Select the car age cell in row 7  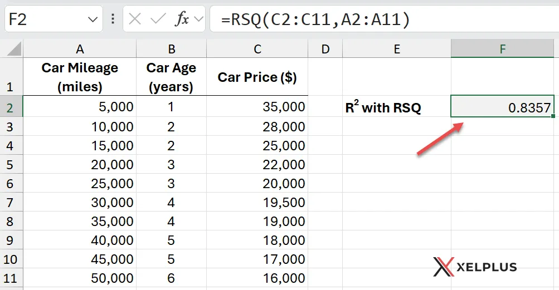[172, 202]
